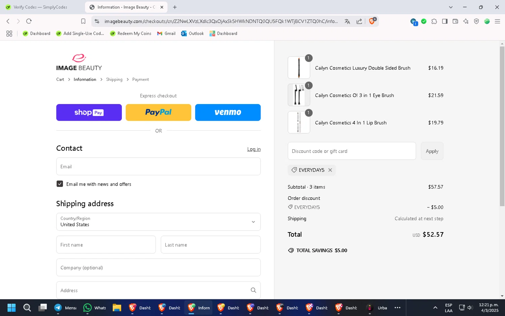
Task: Open WhatsApp from the taskbar
Action: coord(95,308)
